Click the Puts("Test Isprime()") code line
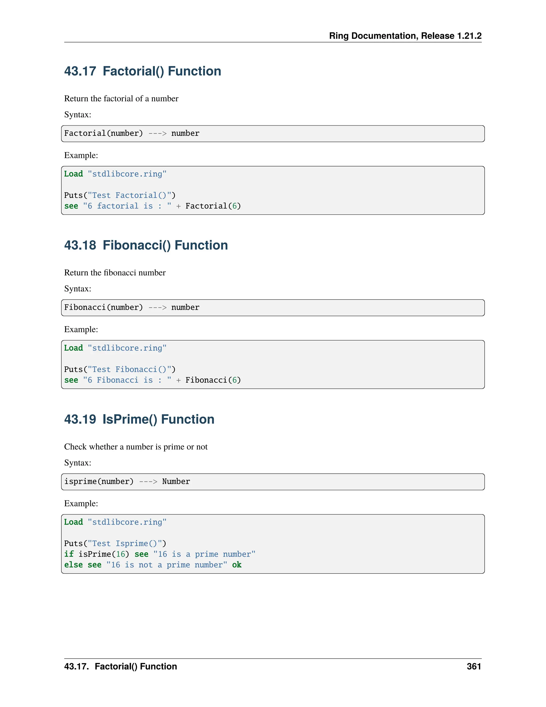Screen dimensions: 546x707 (x=115, y=544)
